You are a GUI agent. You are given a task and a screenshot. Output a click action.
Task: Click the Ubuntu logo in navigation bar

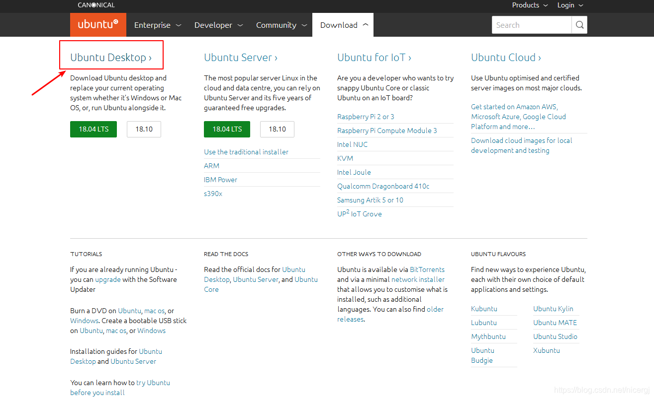pos(98,24)
